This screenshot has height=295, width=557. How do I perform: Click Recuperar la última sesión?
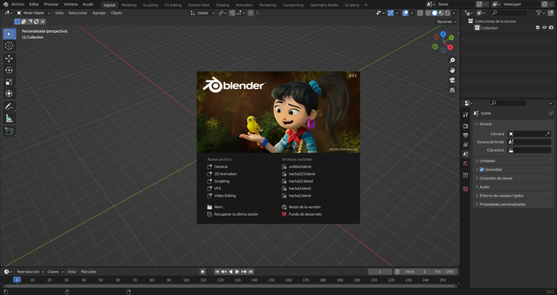[236, 214]
